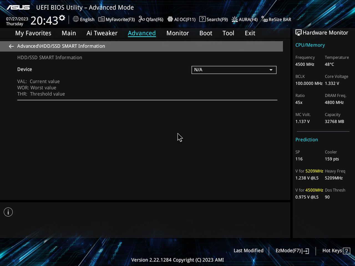Click the EzMode(F7) label
The image size is (355, 266).
pos(288,250)
